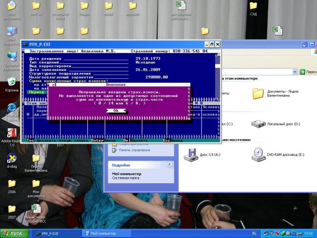This screenshot has height=238, width=317.
Task: Open the dxdiag desktop shortcut
Action: pyautogui.click(x=11, y=158)
